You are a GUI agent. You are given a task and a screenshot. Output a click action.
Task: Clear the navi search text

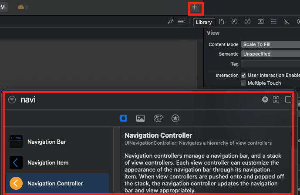coord(265,99)
